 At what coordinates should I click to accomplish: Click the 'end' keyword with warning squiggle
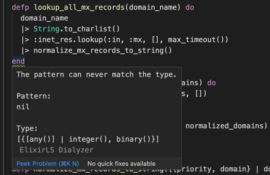(18, 61)
